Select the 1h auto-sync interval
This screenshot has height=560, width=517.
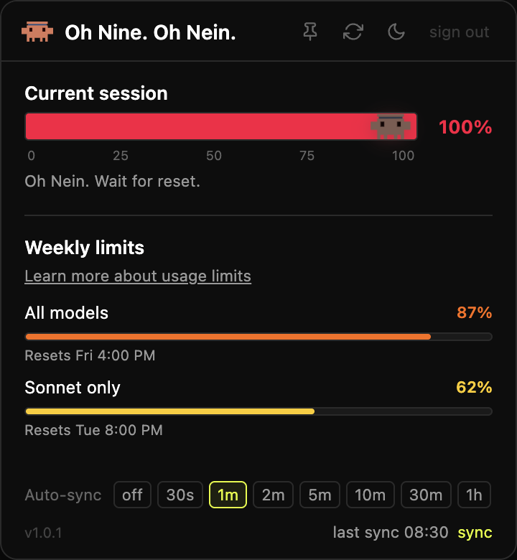474,495
